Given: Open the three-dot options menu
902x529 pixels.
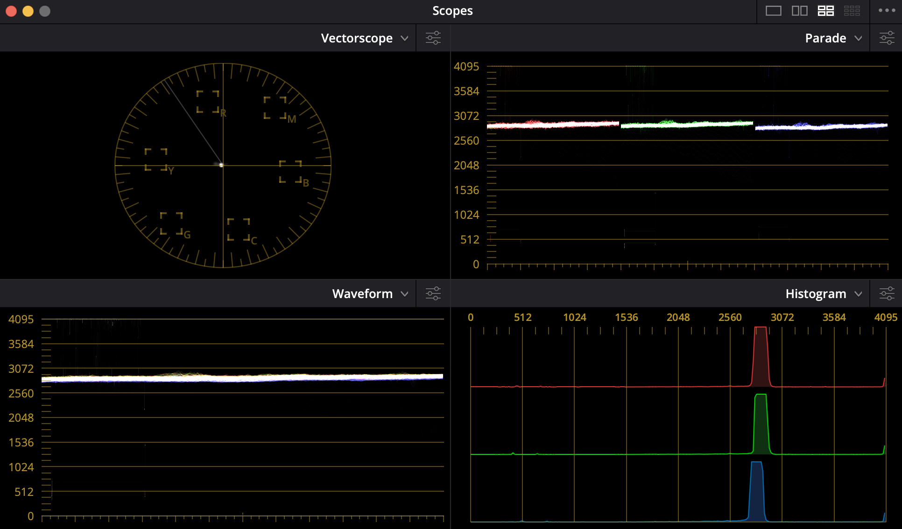Looking at the screenshot, I should click(x=887, y=11).
